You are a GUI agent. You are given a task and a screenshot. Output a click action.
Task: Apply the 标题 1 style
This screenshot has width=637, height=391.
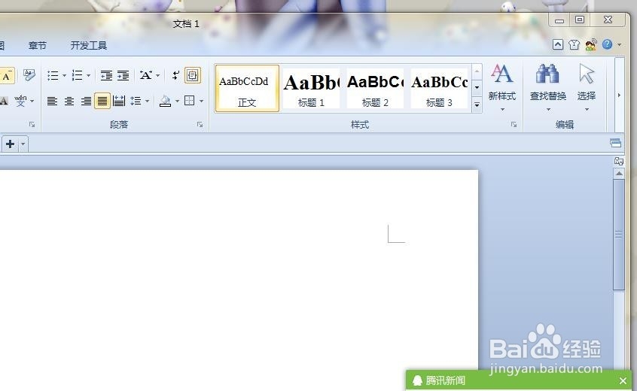point(311,88)
